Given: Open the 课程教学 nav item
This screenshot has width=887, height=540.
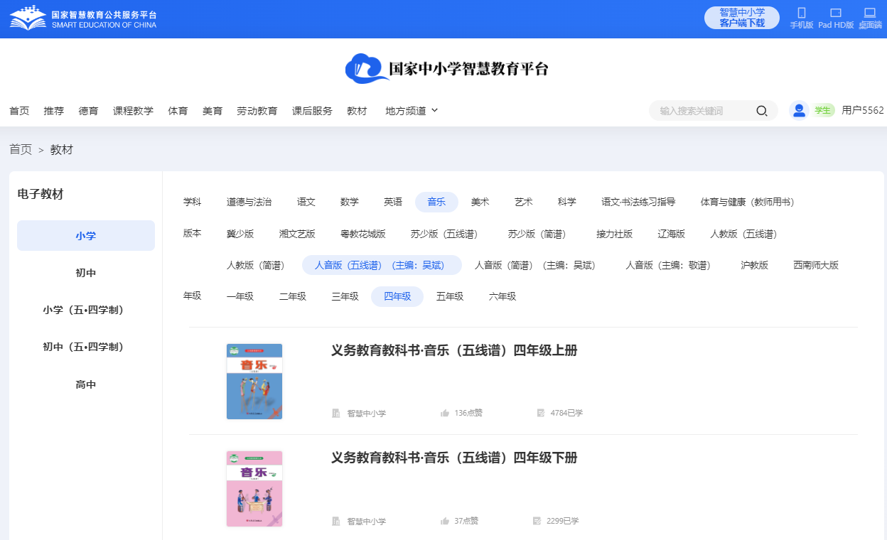Looking at the screenshot, I should click(x=134, y=111).
